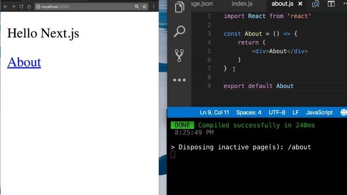Click the terminal cursor prompt
Viewport: 347px width, 195px height.
(x=173, y=154)
